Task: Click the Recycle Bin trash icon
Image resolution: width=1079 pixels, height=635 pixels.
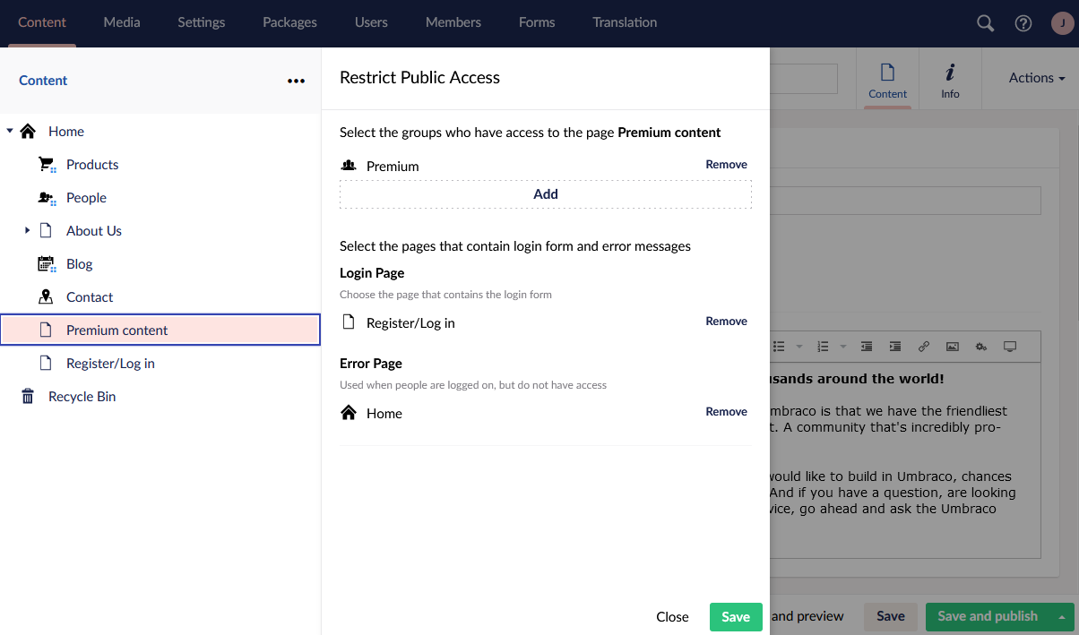Action: (28, 397)
